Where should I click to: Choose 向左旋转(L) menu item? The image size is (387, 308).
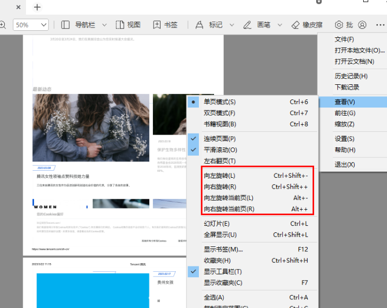[252, 176]
